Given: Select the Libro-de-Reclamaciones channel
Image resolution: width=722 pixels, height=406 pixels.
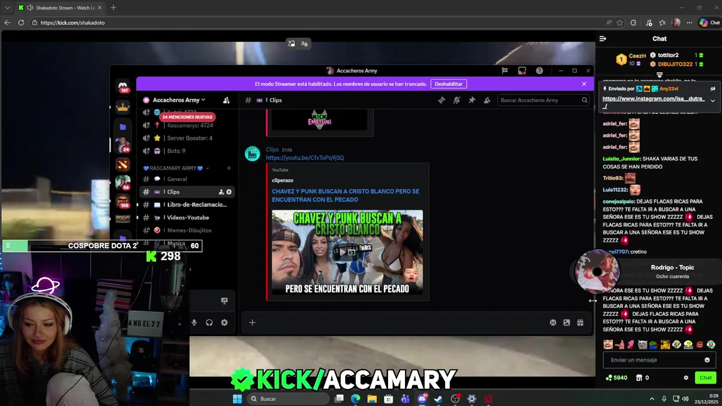Looking at the screenshot, I should tap(197, 205).
